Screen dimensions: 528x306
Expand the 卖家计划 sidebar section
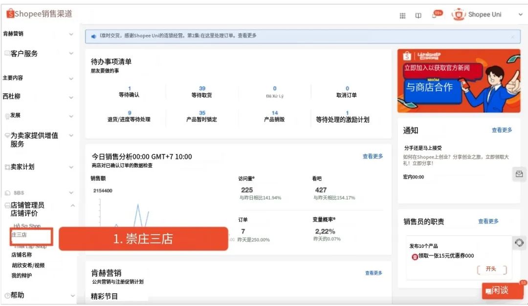tap(71, 167)
